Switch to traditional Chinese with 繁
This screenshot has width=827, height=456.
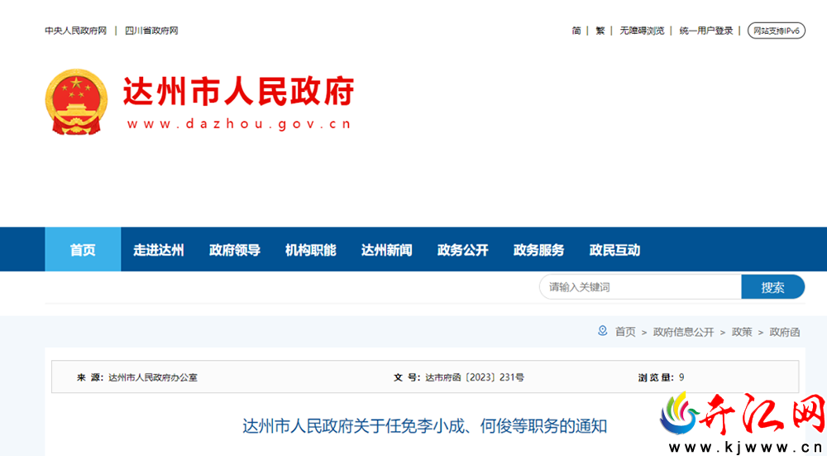[x=600, y=31]
